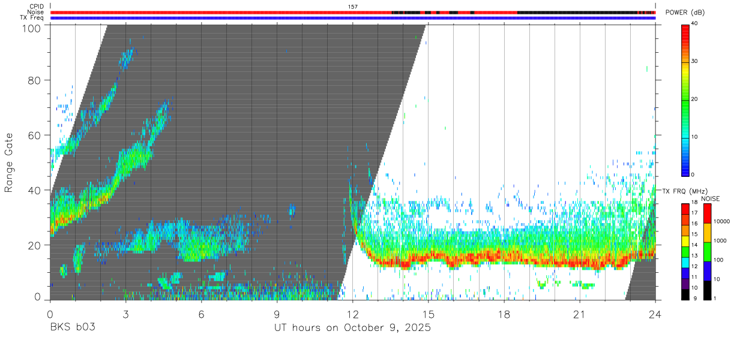Click UT hour tick label 12
The image size is (737, 340).
[x=352, y=314]
